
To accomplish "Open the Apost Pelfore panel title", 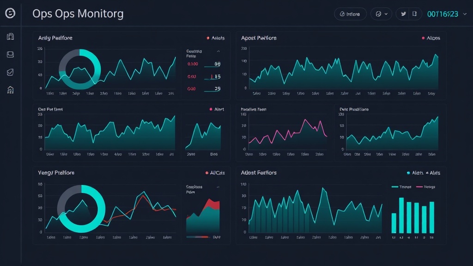I will click(259, 38).
